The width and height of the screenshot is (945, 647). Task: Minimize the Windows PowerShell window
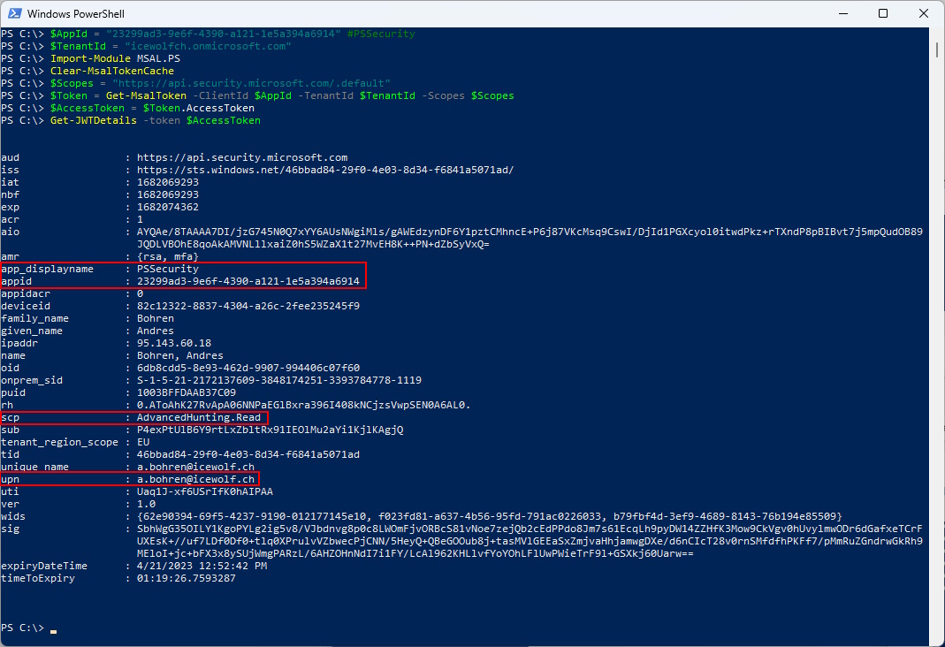(843, 13)
